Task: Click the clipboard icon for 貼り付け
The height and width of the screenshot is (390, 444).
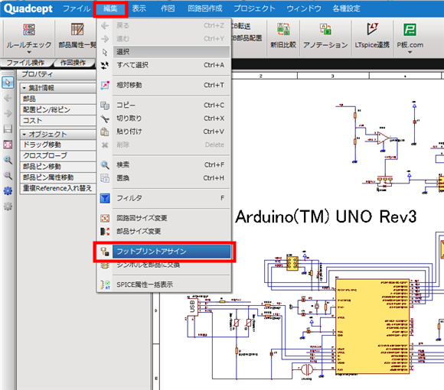Action: [x=105, y=132]
